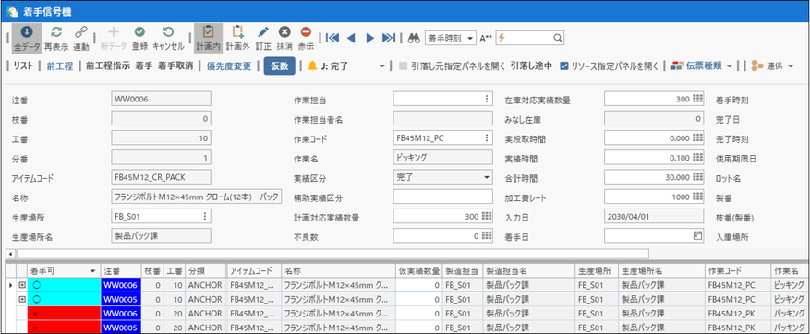Click the 登録 checkmark icon
Screen dimensions: 810x334
point(139,32)
